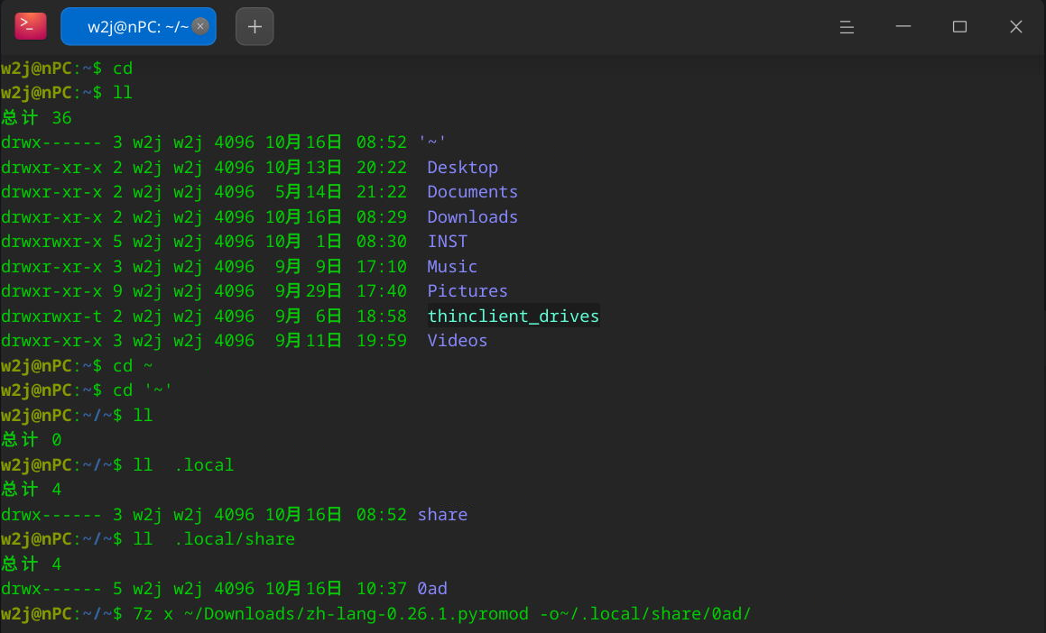Close the terminal window

(1016, 27)
